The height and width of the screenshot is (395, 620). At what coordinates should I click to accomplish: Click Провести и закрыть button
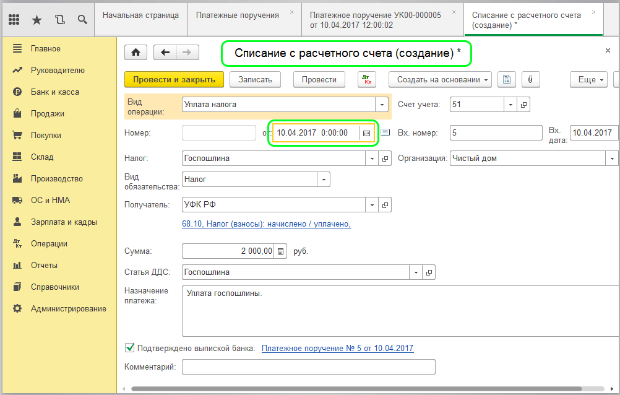174,79
